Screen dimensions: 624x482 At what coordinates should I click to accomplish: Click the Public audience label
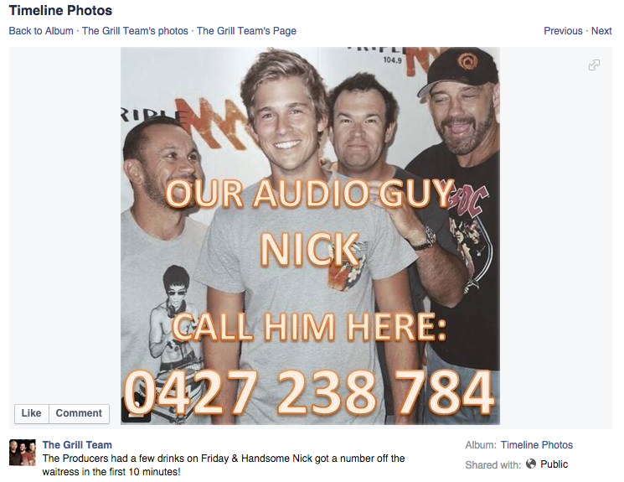[554, 464]
